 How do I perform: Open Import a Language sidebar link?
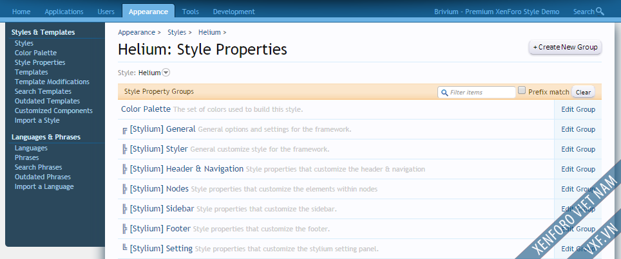(x=44, y=186)
